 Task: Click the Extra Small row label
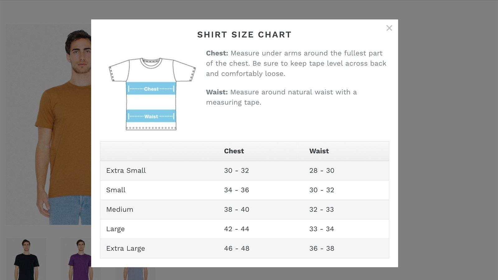[126, 170]
